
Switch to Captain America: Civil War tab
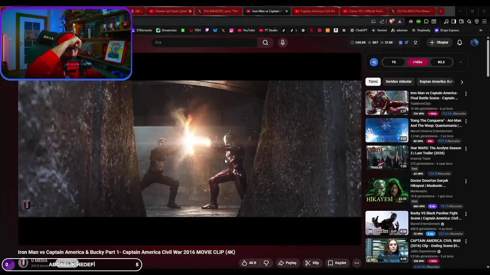coord(315,11)
